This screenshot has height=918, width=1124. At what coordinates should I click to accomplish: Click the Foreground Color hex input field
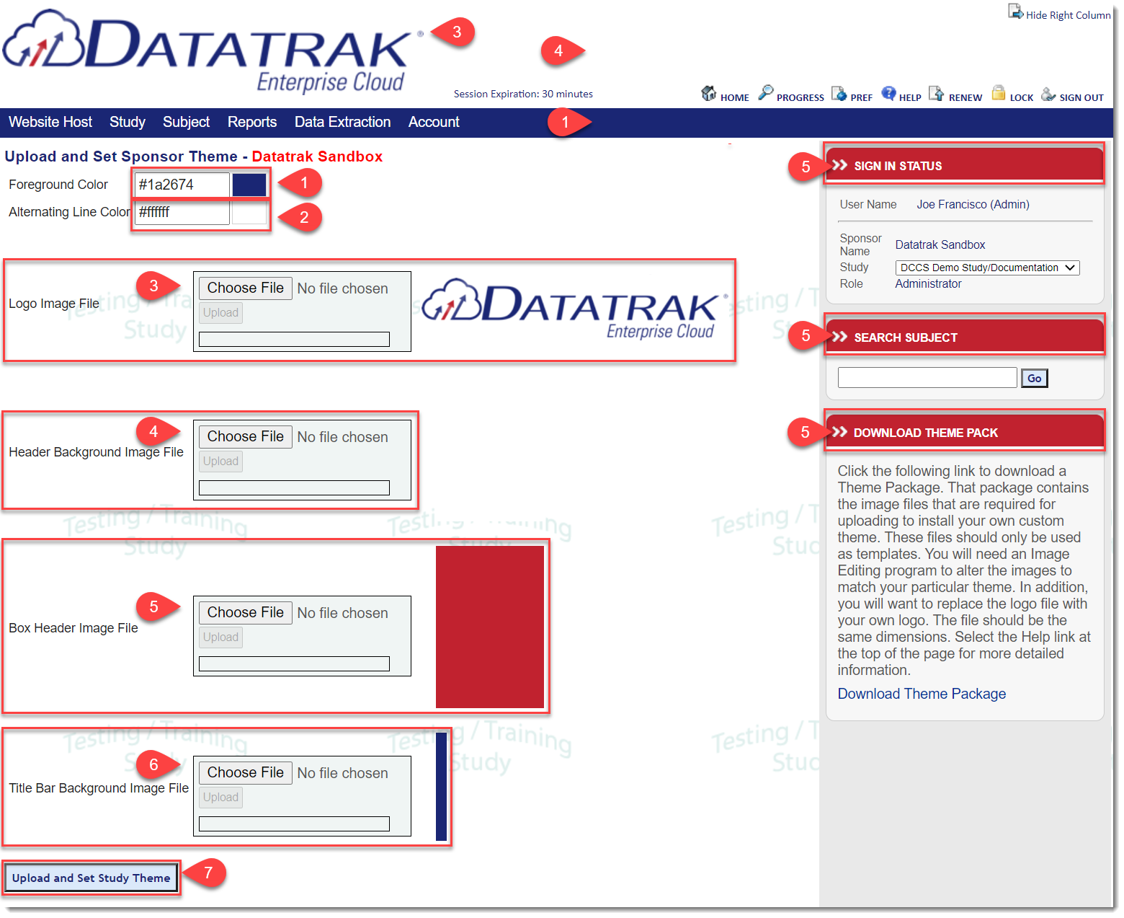(182, 185)
